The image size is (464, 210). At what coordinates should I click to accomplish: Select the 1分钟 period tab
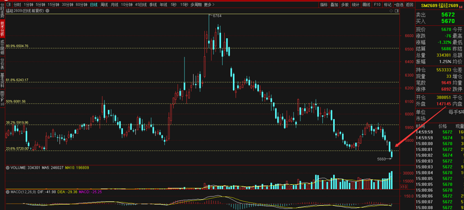point(29,4)
